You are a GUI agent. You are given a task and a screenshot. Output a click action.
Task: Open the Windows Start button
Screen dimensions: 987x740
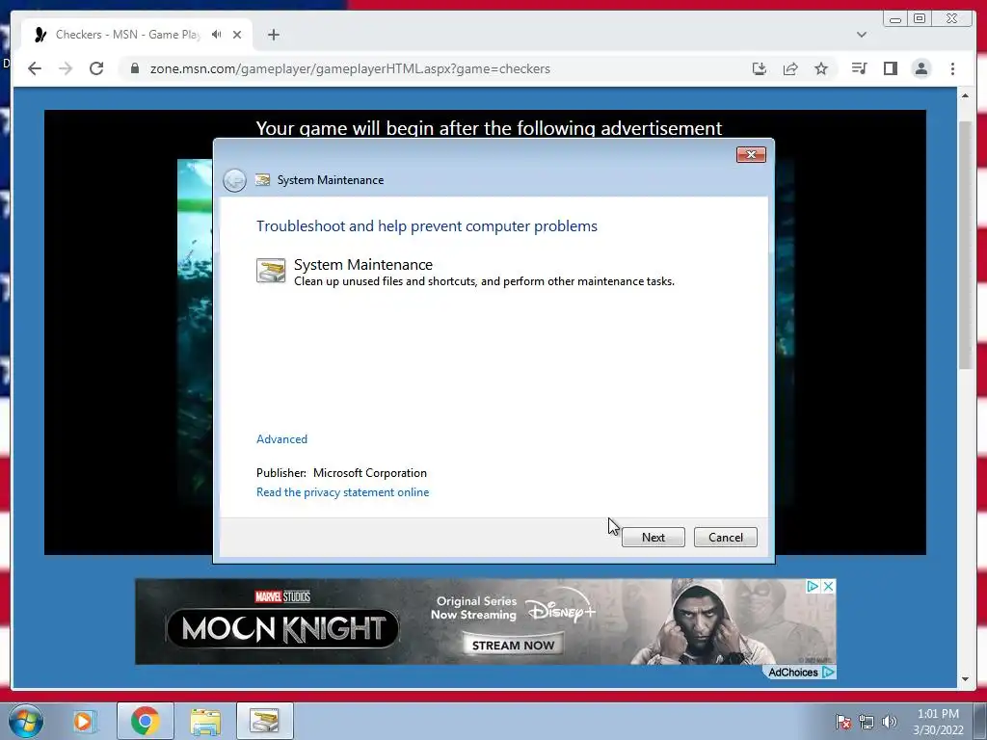25,721
